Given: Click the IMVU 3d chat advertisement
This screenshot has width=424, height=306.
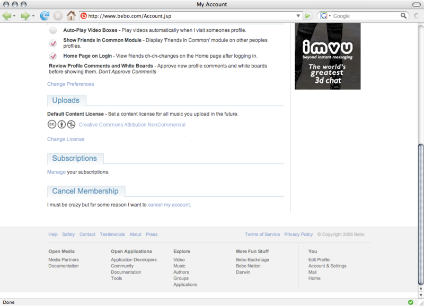Looking at the screenshot, I should pyautogui.click(x=328, y=56).
